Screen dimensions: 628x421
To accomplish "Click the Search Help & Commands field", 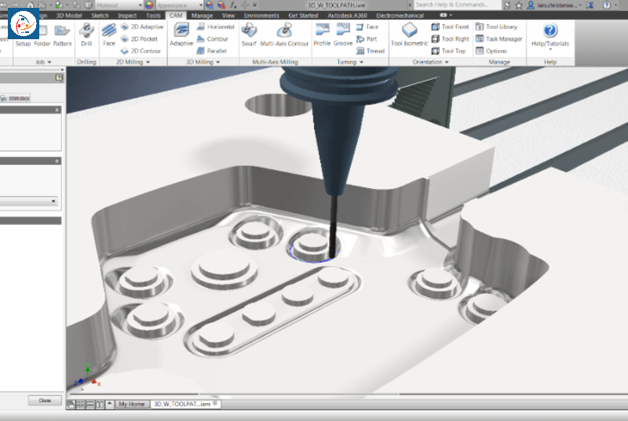I will pos(457,5).
